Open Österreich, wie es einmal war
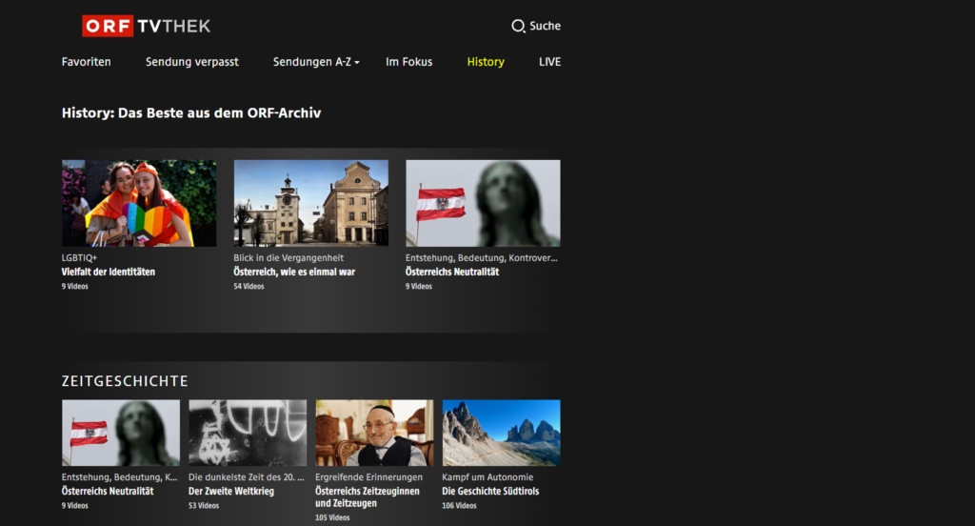 [x=294, y=272]
